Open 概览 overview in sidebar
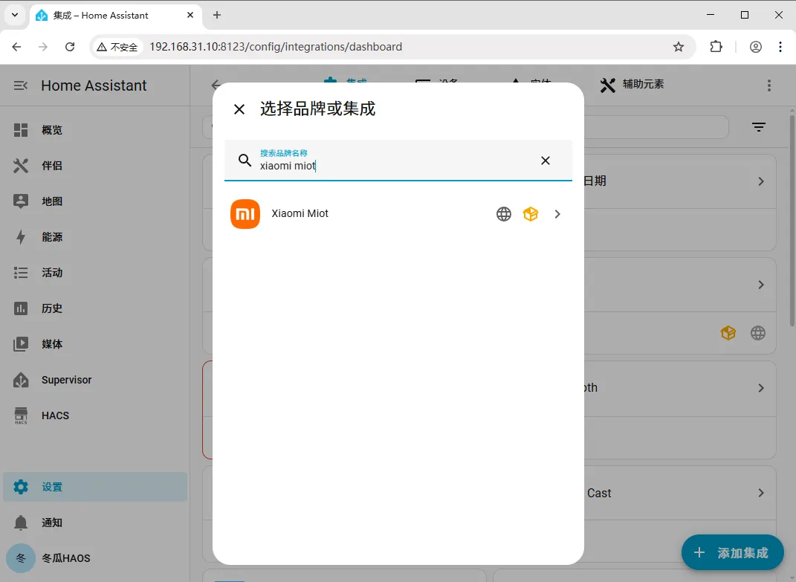This screenshot has width=796, height=582. 95,130
